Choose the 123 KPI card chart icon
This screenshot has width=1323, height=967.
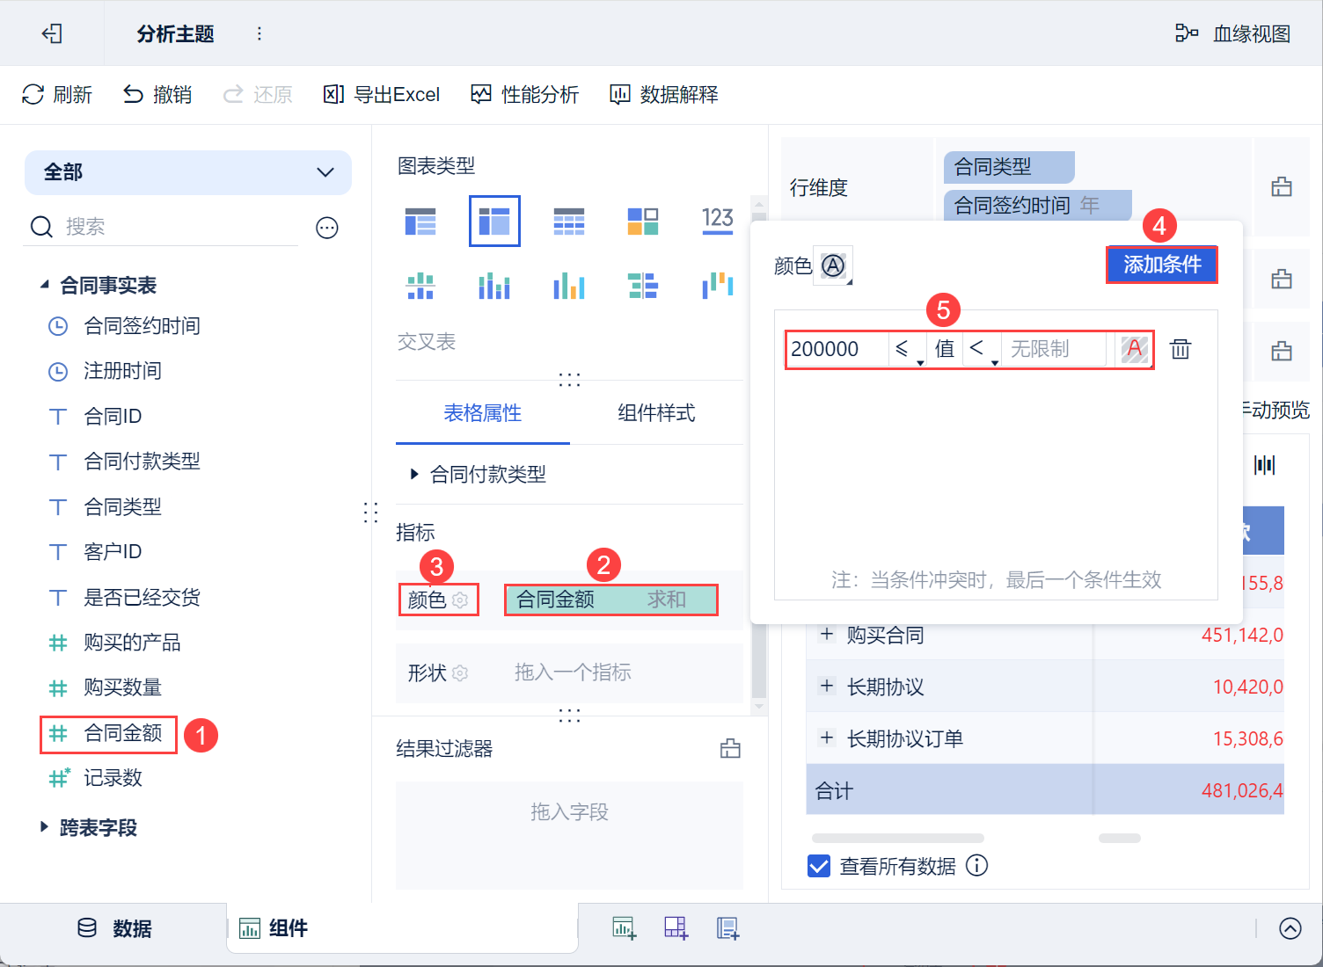coord(718,220)
